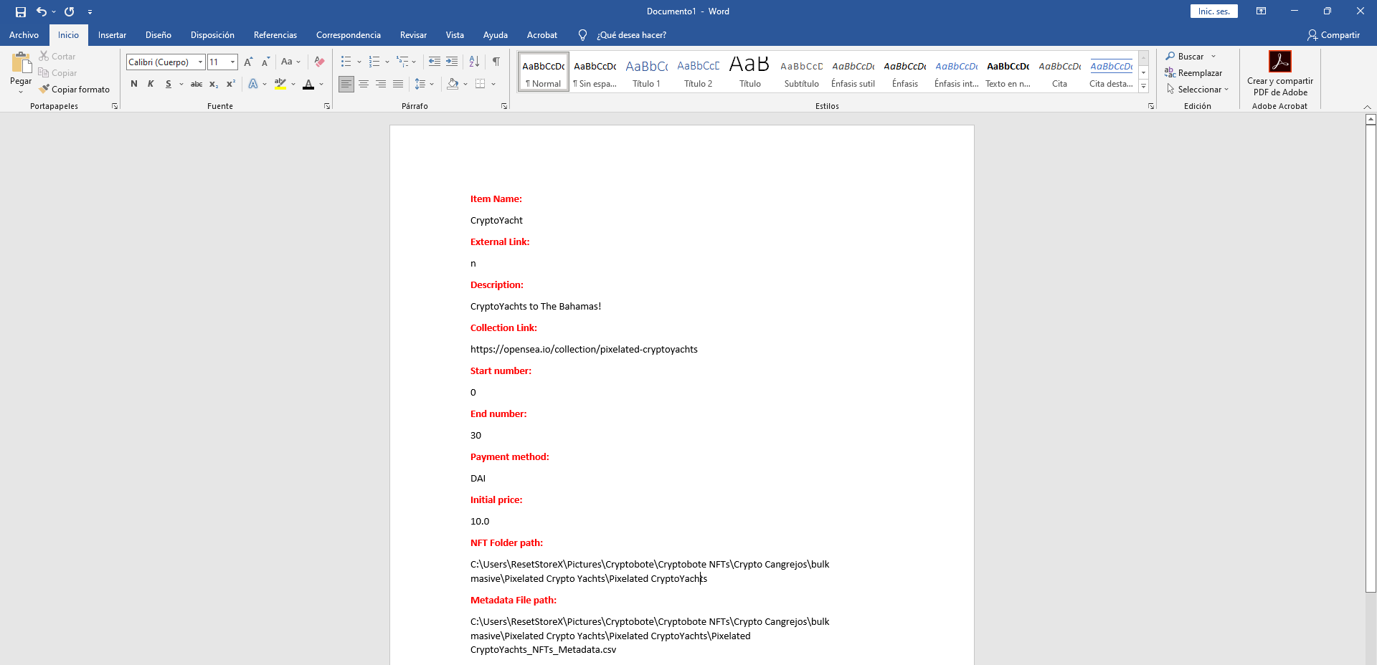Click Cortar in the clipboard group
Image resolution: width=1377 pixels, height=665 pixels.
(57, 56)
